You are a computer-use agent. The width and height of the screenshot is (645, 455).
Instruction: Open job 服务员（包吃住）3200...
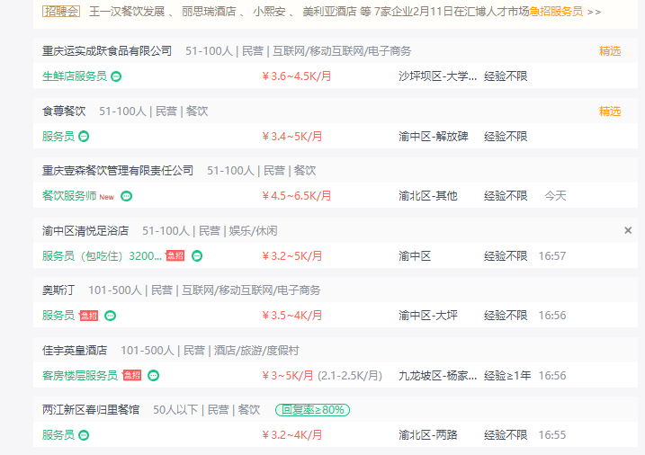[102, 256]
